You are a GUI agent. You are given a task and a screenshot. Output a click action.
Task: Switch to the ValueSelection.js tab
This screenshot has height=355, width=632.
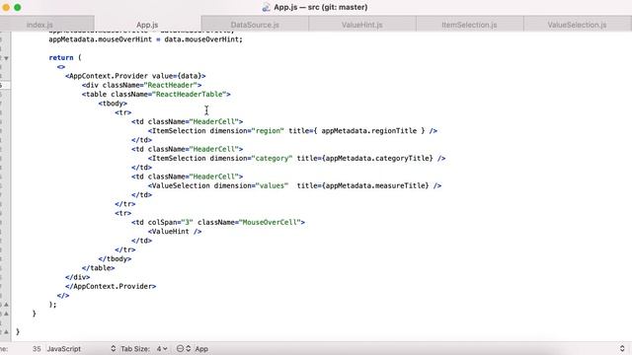(x=577, y=25)
